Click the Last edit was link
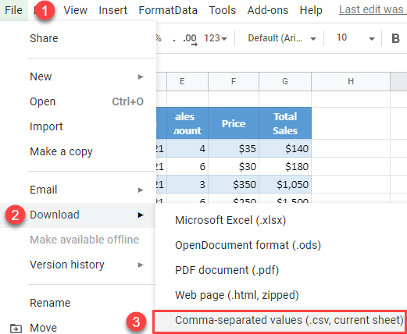Viewport: 407px width, 334px height. [373, 10]
